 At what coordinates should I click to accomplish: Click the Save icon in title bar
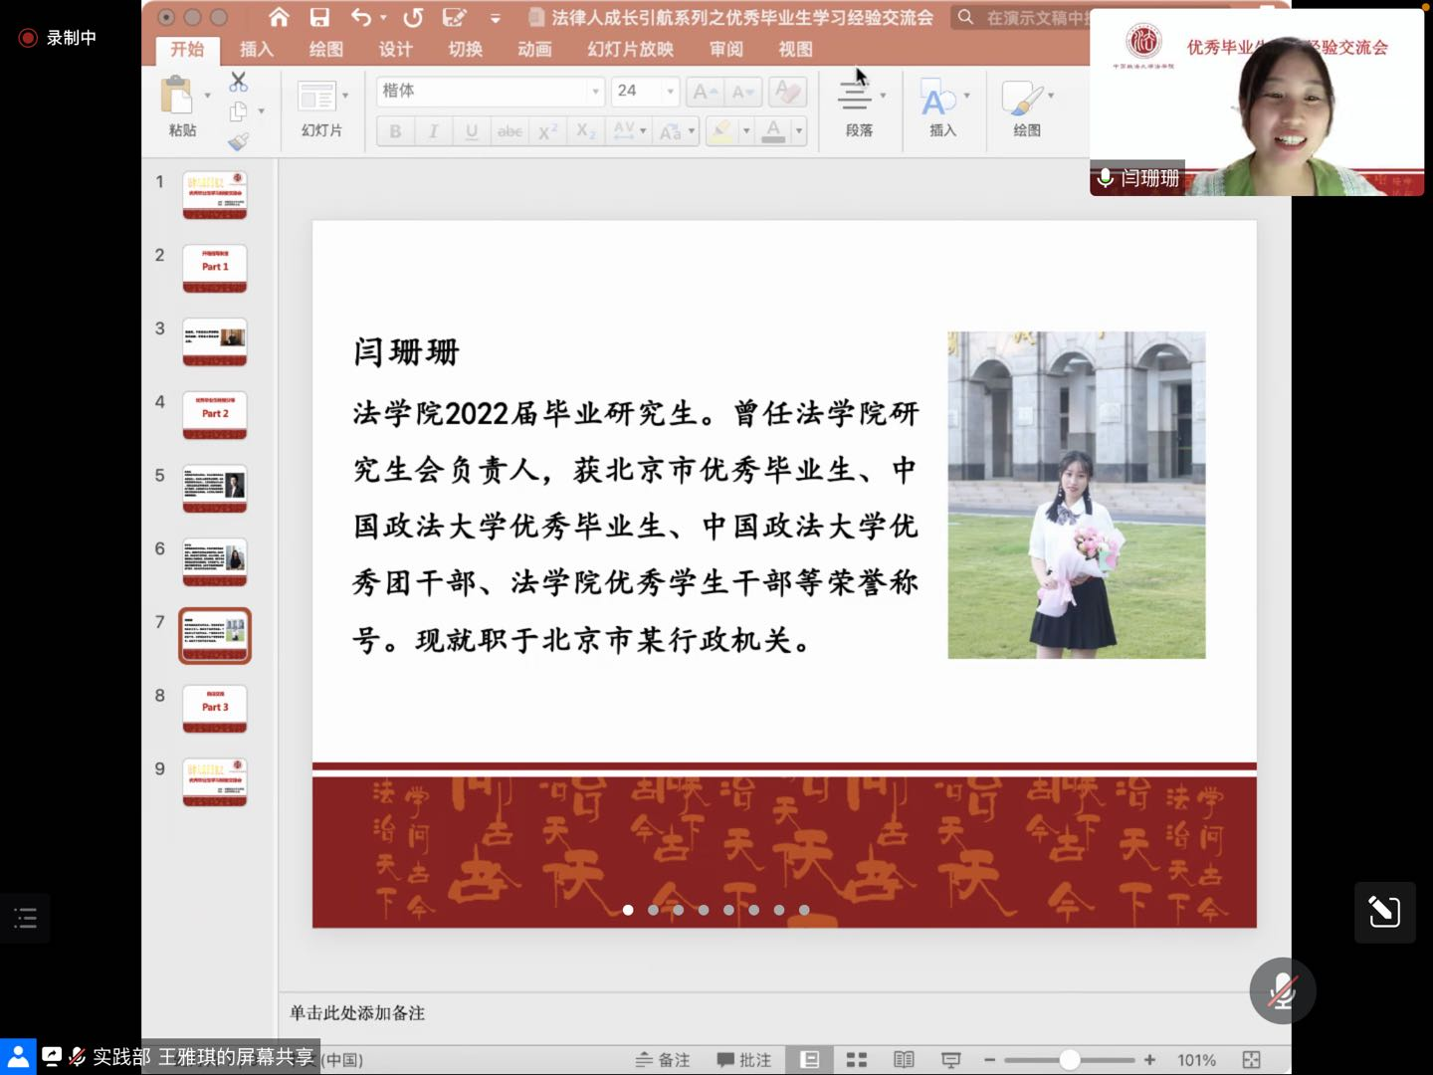pyautogui.click(x=319, y=17)
